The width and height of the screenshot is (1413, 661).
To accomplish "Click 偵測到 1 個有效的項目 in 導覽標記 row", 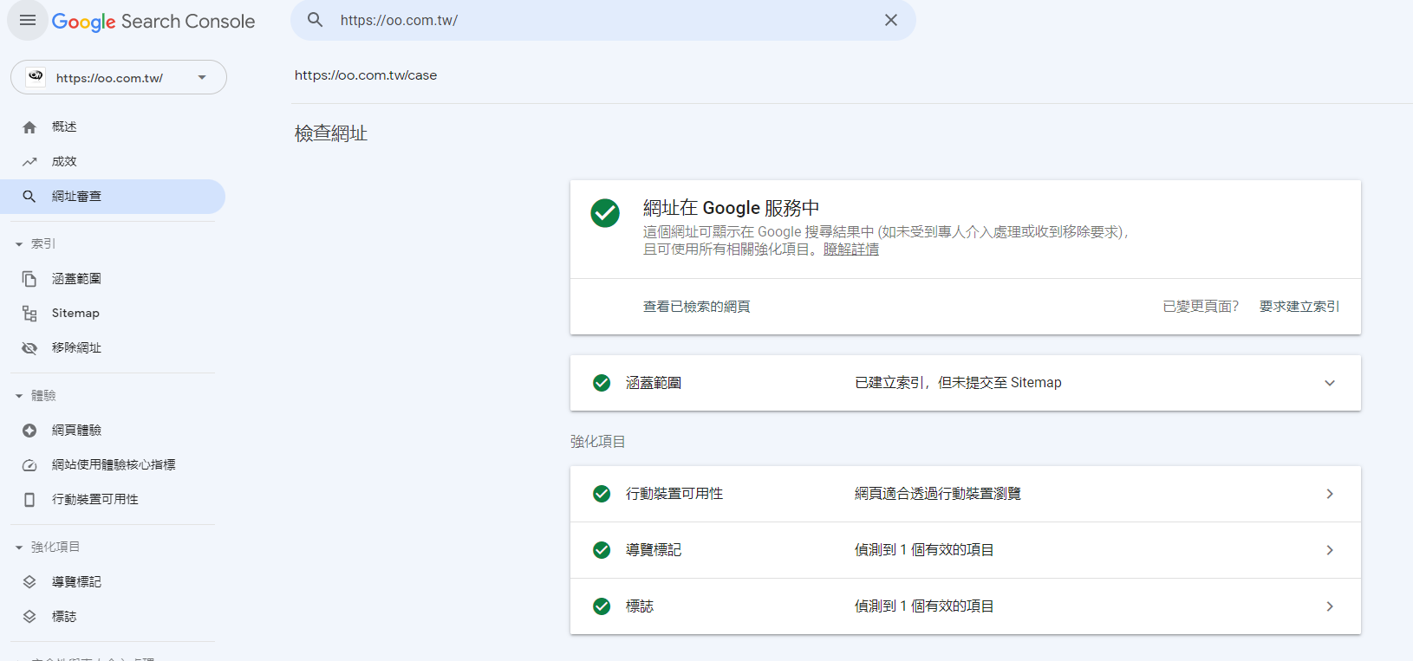I will pyautogui.click(x=924, y=550).
